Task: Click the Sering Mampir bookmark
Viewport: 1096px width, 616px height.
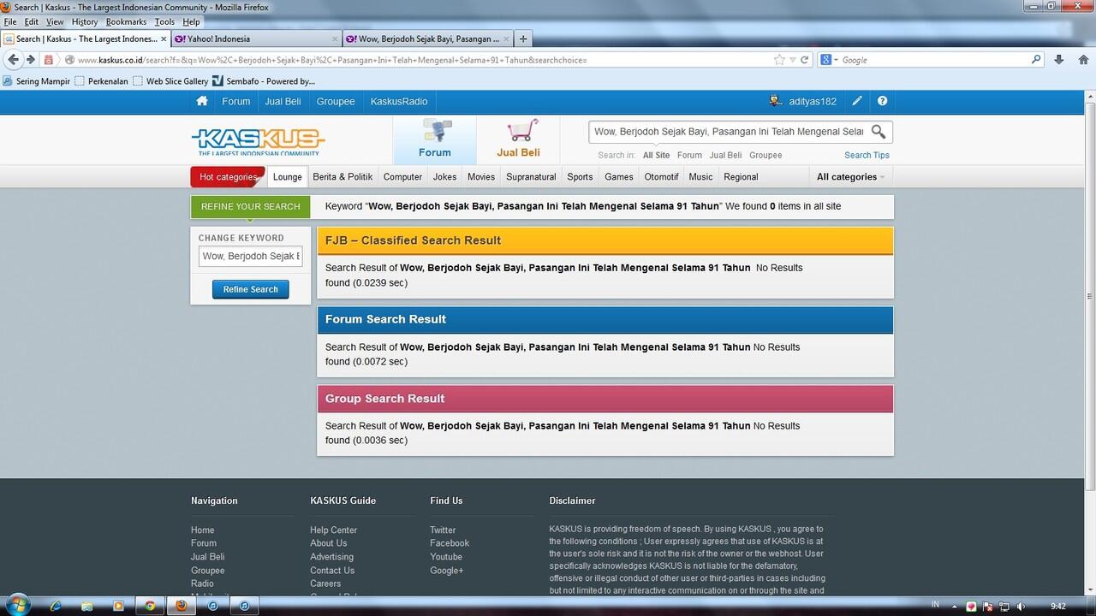Action: (36, 81)
